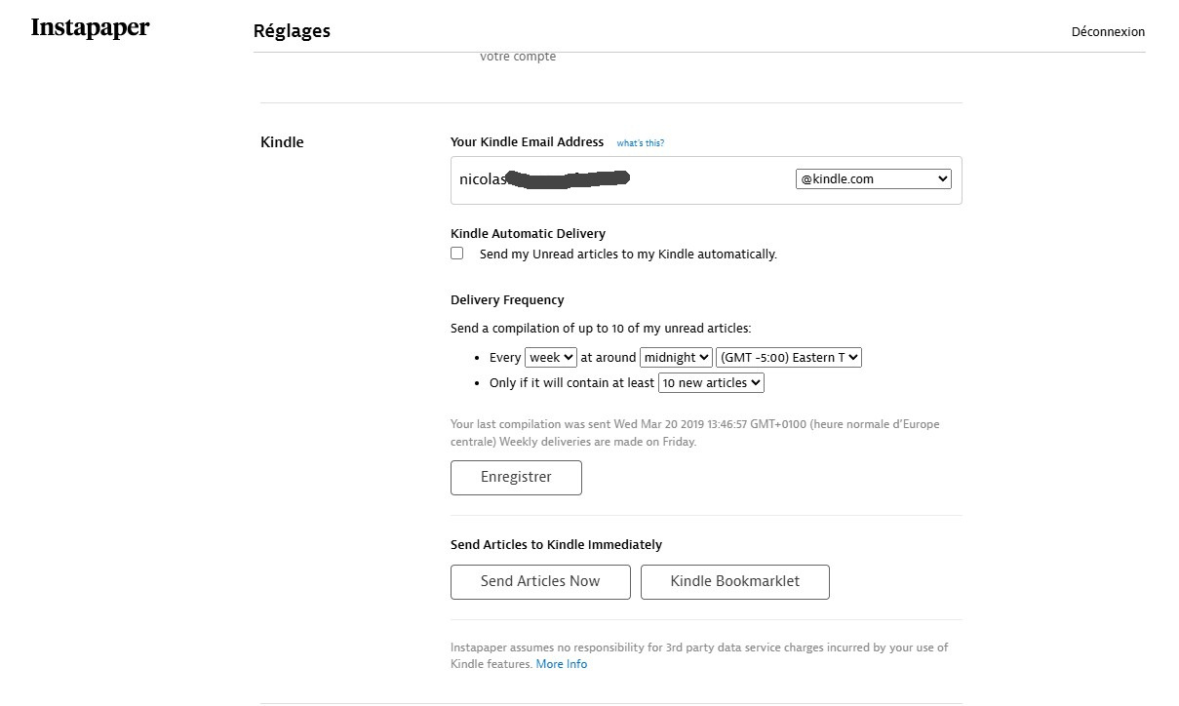Viewport: 1179px width, 706px height.
Task: Expand the "10 new articles" minimum dropdown
Action: point(711,383)
